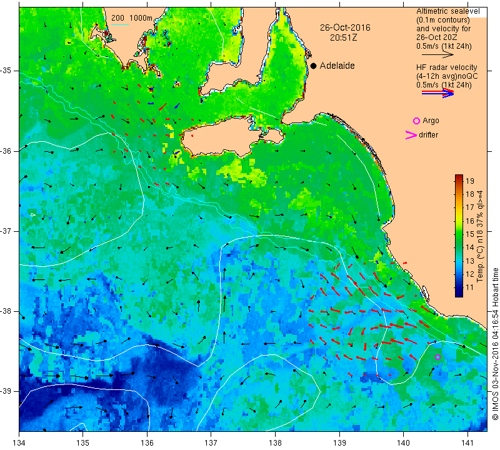500x450 pixels.
Task: Click the '(0.1m contours)' legend line
Action: 443,20
